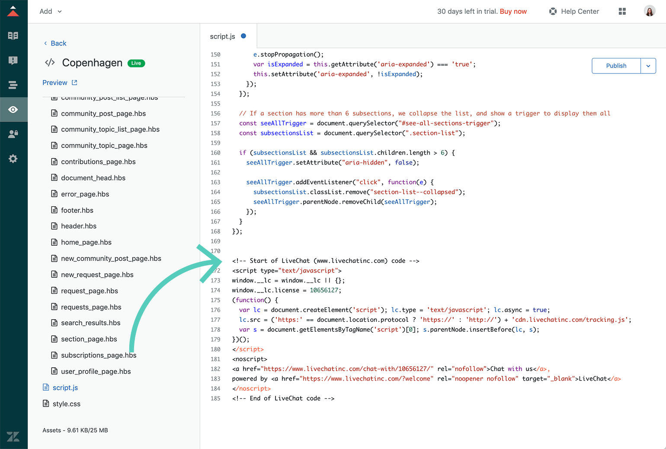Image resolution: width=666 pixels, height=449 pixels.
Task: Open the user profile avatar
Action: pos(650,11)
